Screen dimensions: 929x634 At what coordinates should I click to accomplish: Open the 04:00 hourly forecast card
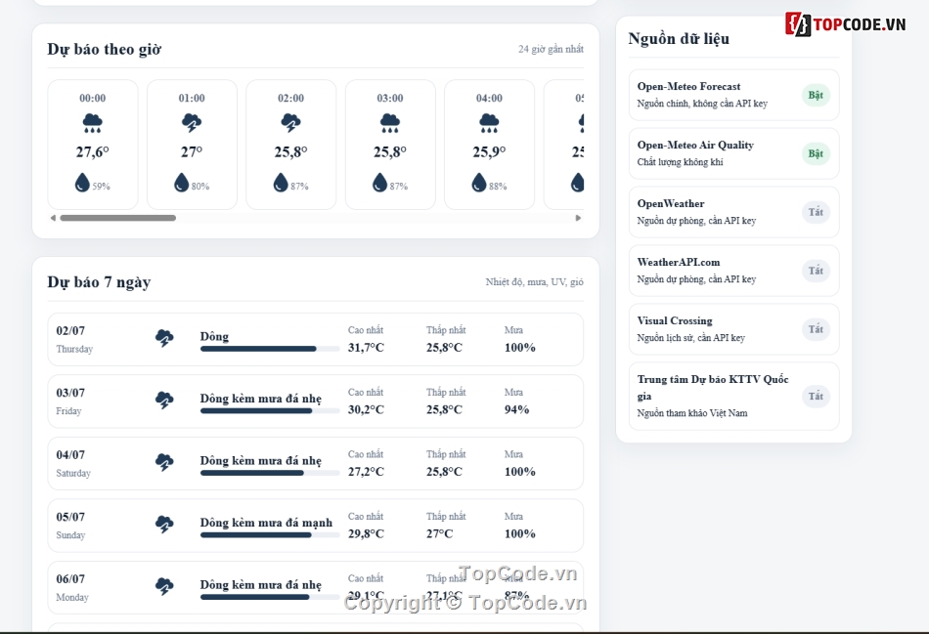(x=489, y=145)
